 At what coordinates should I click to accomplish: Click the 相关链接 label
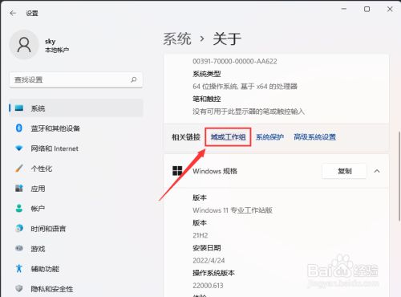[x=186, y=137]
